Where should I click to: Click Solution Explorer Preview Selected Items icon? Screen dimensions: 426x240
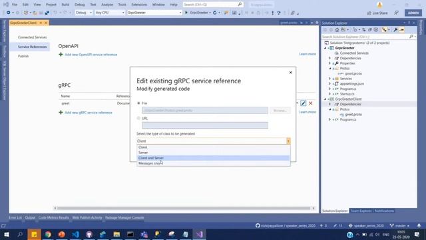pos(401,30)
